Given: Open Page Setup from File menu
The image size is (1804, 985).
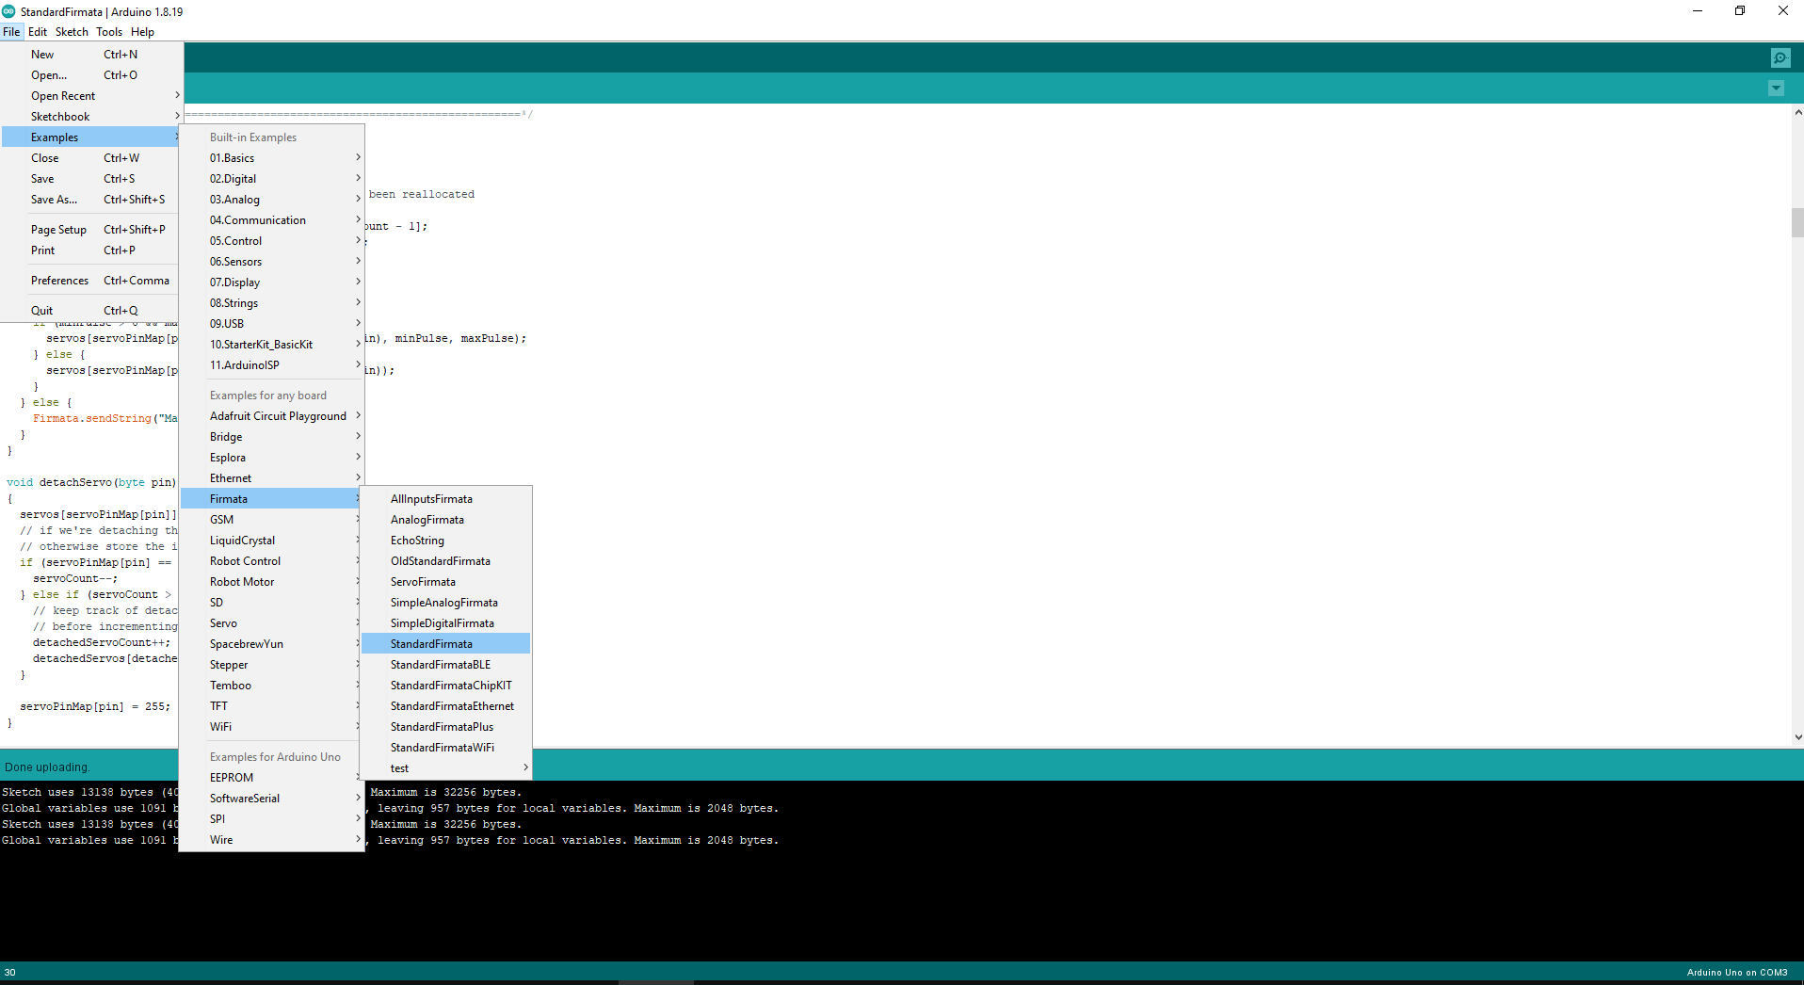Looking at the screenshot, I should coord(91,230).
